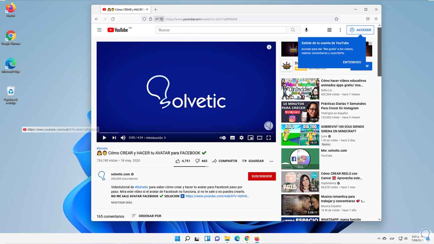Viewport: 434px width, 244px height.
Task: Open the youtube.com link in description
Action: 217,196
